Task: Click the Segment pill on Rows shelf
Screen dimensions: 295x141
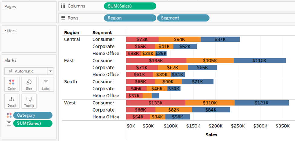Action: (183, 18)
